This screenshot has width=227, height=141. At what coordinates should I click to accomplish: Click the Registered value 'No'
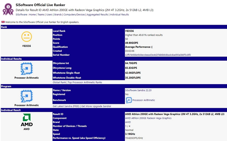pos(127,94)
